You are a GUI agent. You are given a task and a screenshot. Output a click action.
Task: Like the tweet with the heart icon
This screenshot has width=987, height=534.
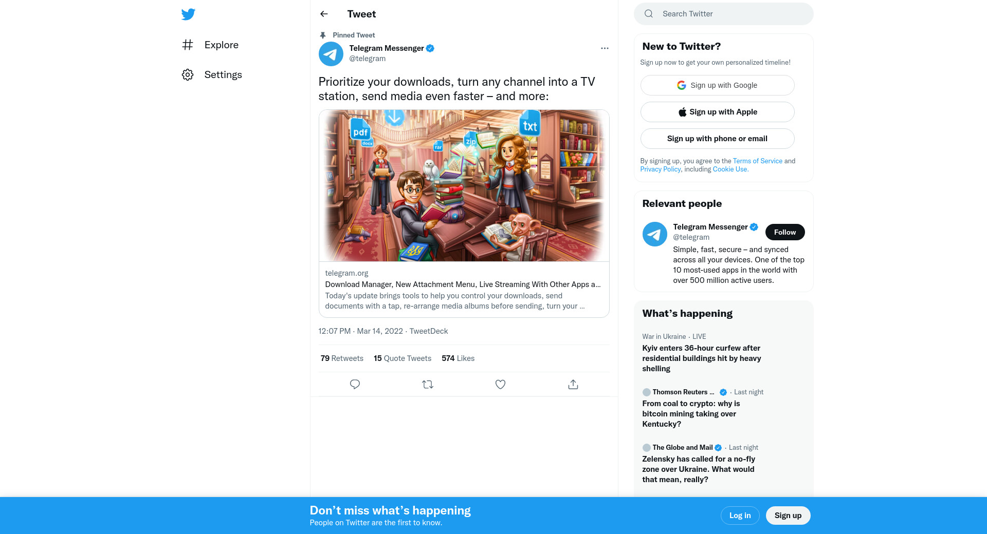click(x=500, y=384)
